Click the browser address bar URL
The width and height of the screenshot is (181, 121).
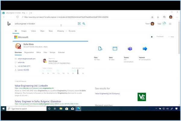click(x=66, y=17)
